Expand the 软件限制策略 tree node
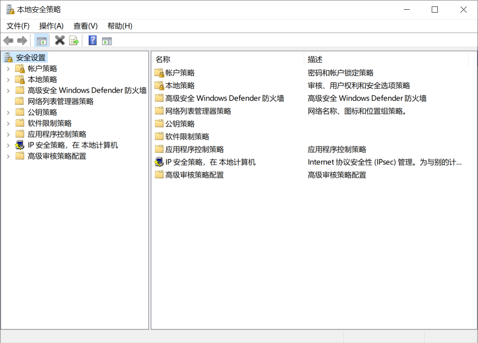This screenshot has height=343, width=478. click(9, 124)
